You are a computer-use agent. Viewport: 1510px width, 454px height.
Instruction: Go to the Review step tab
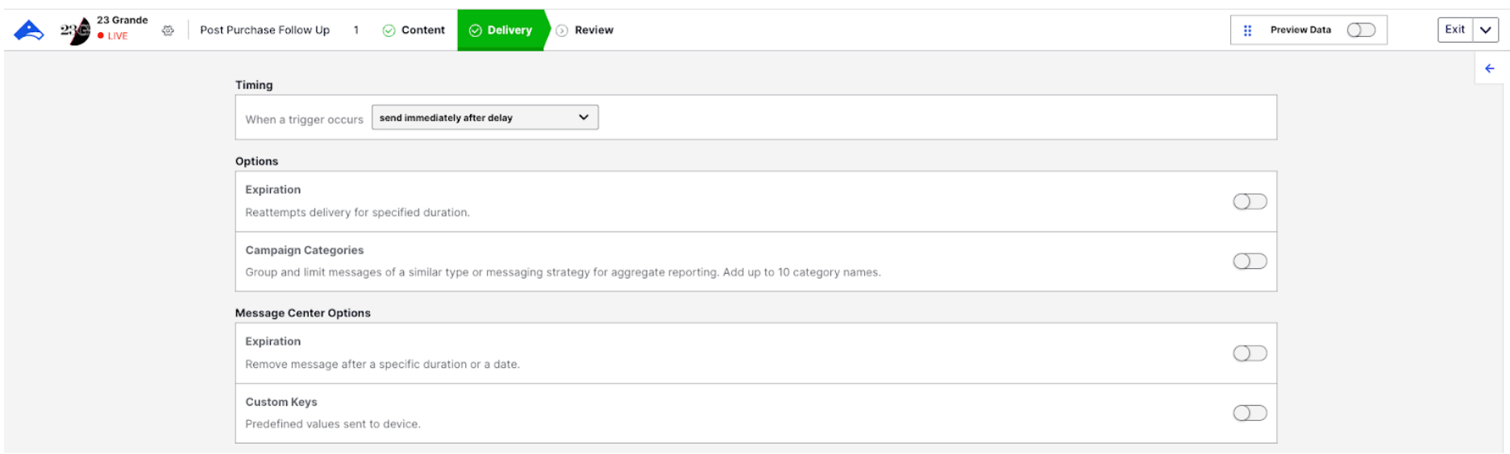click(x=585, y=31)
